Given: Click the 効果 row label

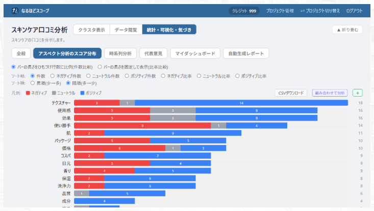Looking at the screenshot, I should coord(66,118).
